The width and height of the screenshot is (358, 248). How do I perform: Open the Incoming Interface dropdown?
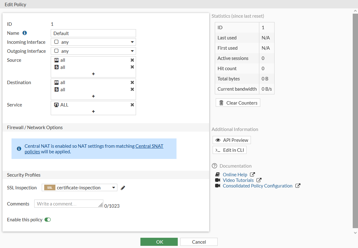[x=93, y=42]
